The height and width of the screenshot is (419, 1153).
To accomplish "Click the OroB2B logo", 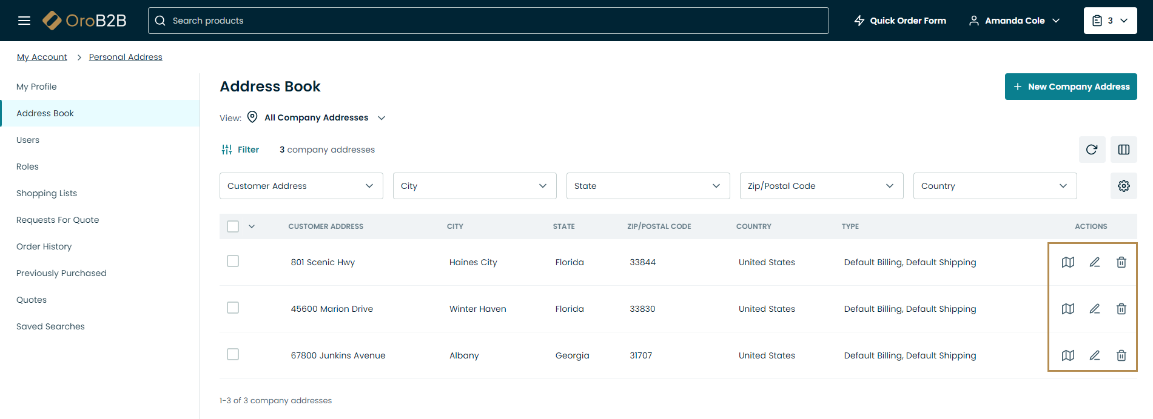I will [x=85, y=21].
